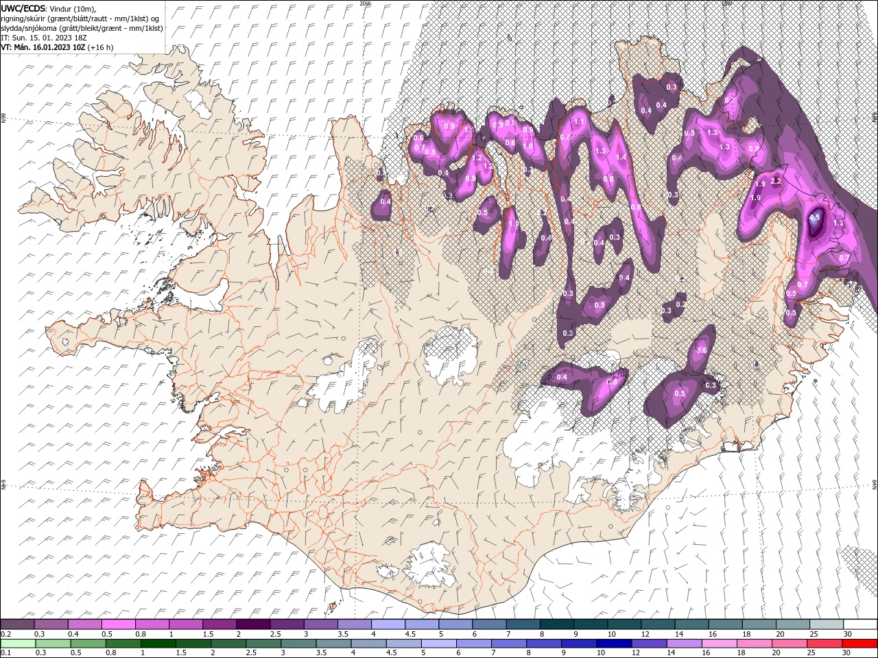The width and height of the screenshot is (878, 658).
Task: Click the 1.4 precipitation value on the map
Action: [621, 157]
